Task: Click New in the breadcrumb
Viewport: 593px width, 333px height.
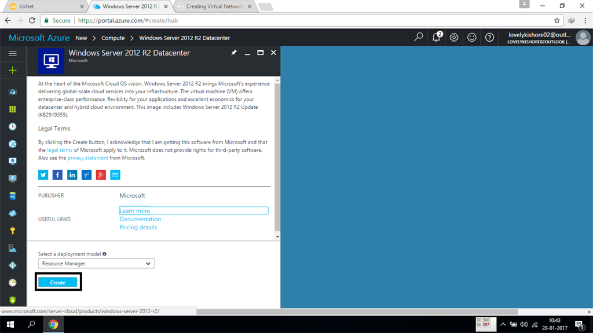Action: (x=81, y=38)
